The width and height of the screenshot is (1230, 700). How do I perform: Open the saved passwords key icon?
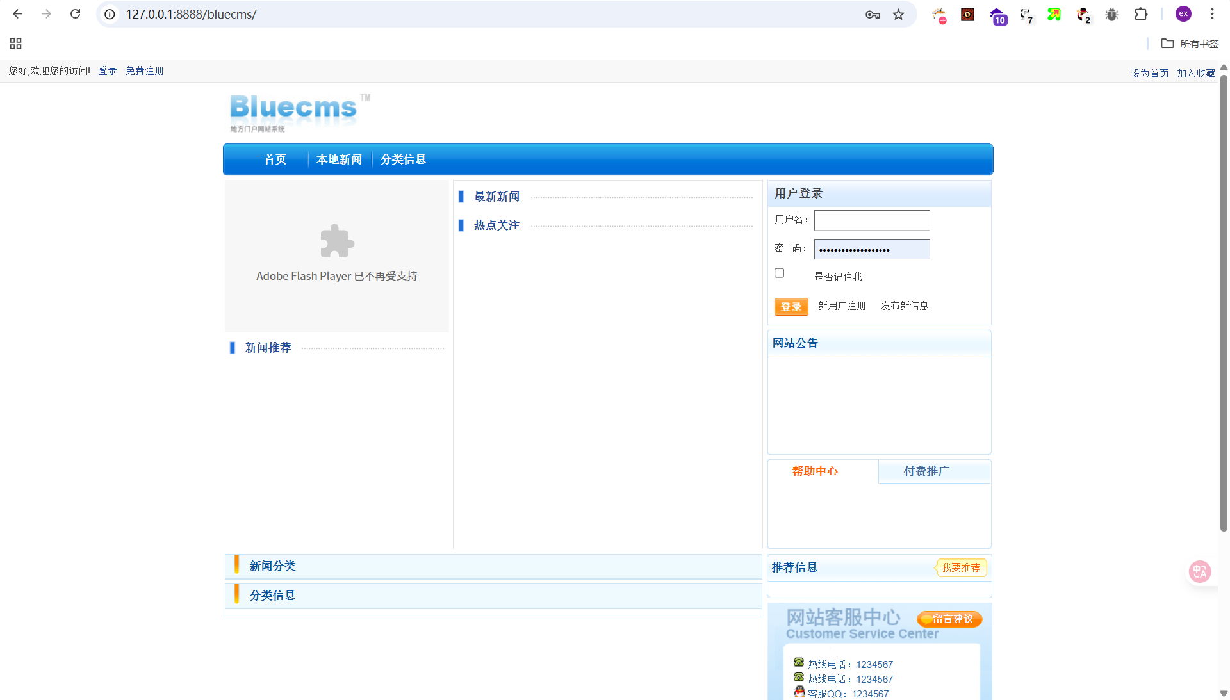[x=873, y=14]
